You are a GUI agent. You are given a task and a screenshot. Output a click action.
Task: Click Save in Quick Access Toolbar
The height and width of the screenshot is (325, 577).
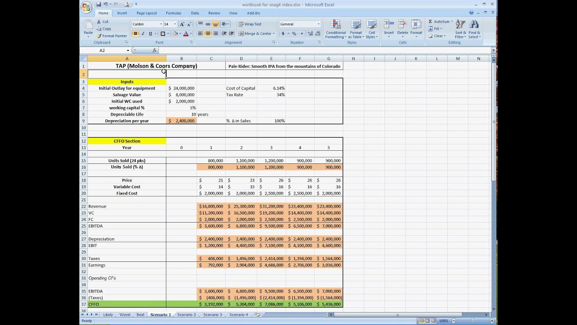coord(98,5)
